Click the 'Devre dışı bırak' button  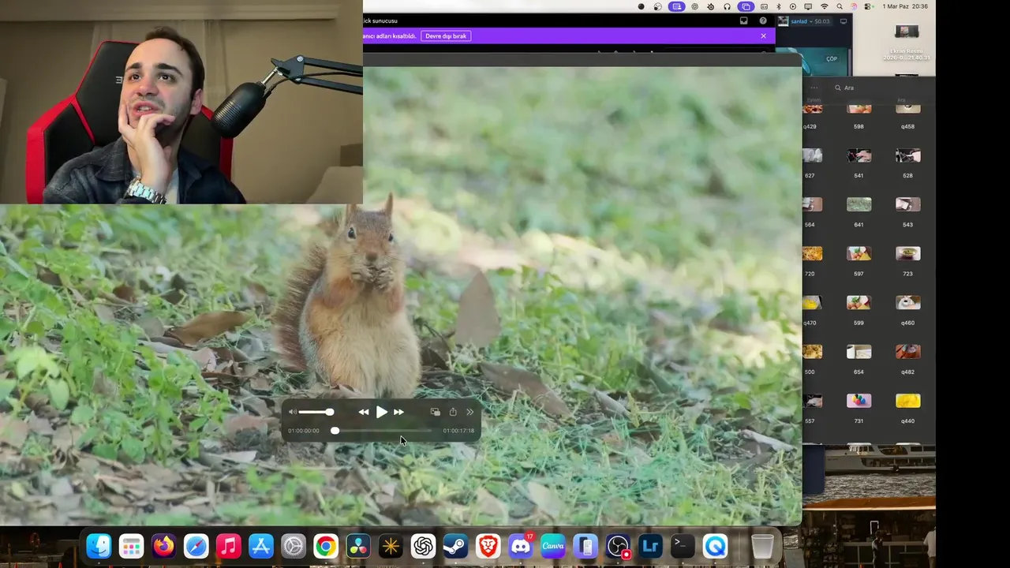446,35
